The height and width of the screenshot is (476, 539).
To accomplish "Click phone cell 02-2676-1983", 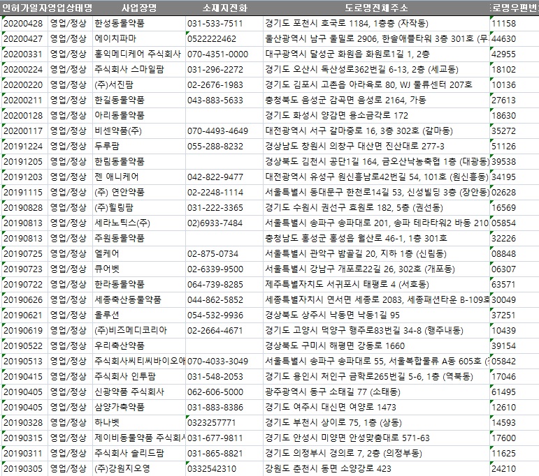I will pyautogui.click(x=224, y=84).
